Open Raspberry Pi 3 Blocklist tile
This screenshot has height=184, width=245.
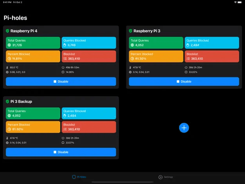(212, 56)
